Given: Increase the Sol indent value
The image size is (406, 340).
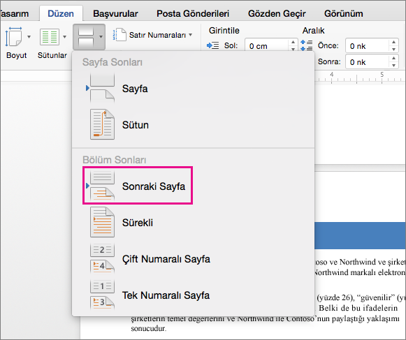Looking at the screenshot, I should [x=293, y=42].
